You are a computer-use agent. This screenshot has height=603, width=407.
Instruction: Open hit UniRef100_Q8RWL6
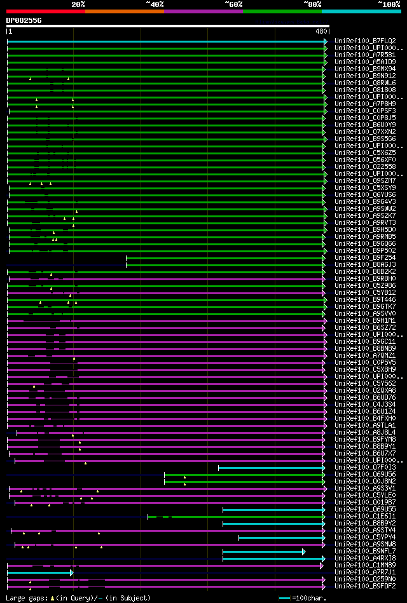[x=365, y=83]
